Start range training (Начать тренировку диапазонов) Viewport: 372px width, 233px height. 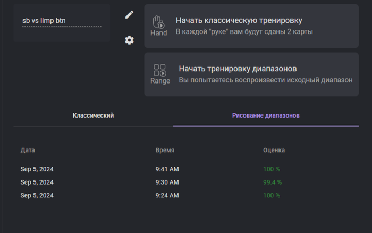point(237,69)
